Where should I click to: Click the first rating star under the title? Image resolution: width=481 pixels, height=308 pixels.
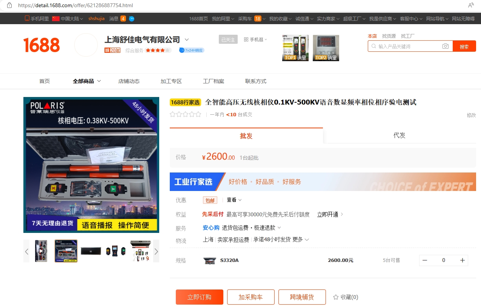173,114
